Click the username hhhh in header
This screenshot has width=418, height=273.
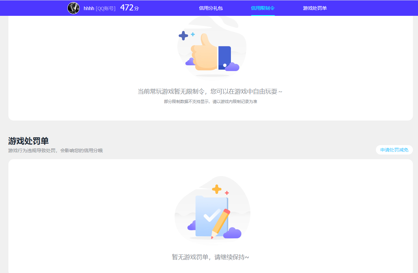pos(89,8)
